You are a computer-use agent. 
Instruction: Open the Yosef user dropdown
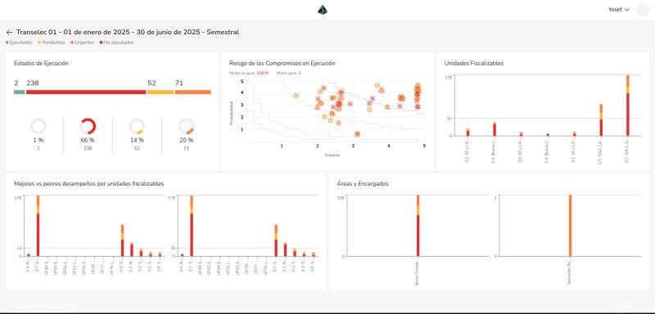click(x=619, y=10)
